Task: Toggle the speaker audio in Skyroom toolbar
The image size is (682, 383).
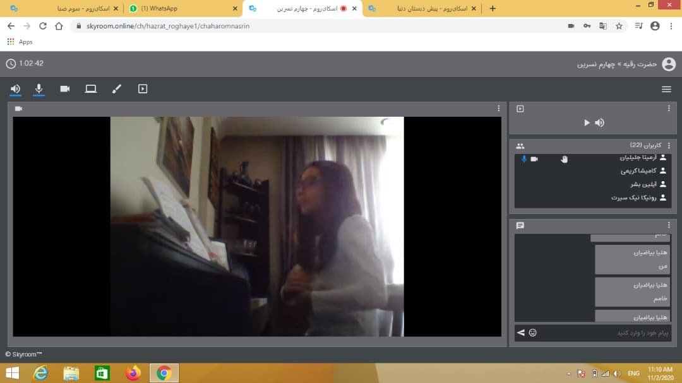Action: (x=15, y=89)
